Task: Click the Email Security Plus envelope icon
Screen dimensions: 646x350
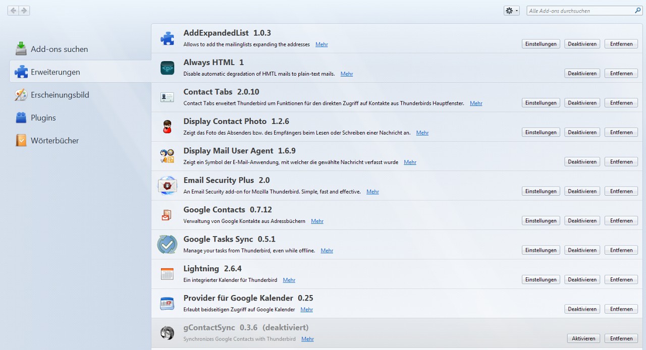Action: click(167, 186)
